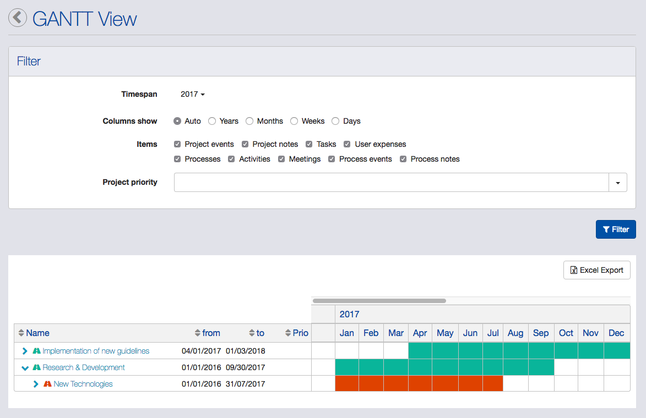Toggle the Meetings checkbox

pos(281,159)
